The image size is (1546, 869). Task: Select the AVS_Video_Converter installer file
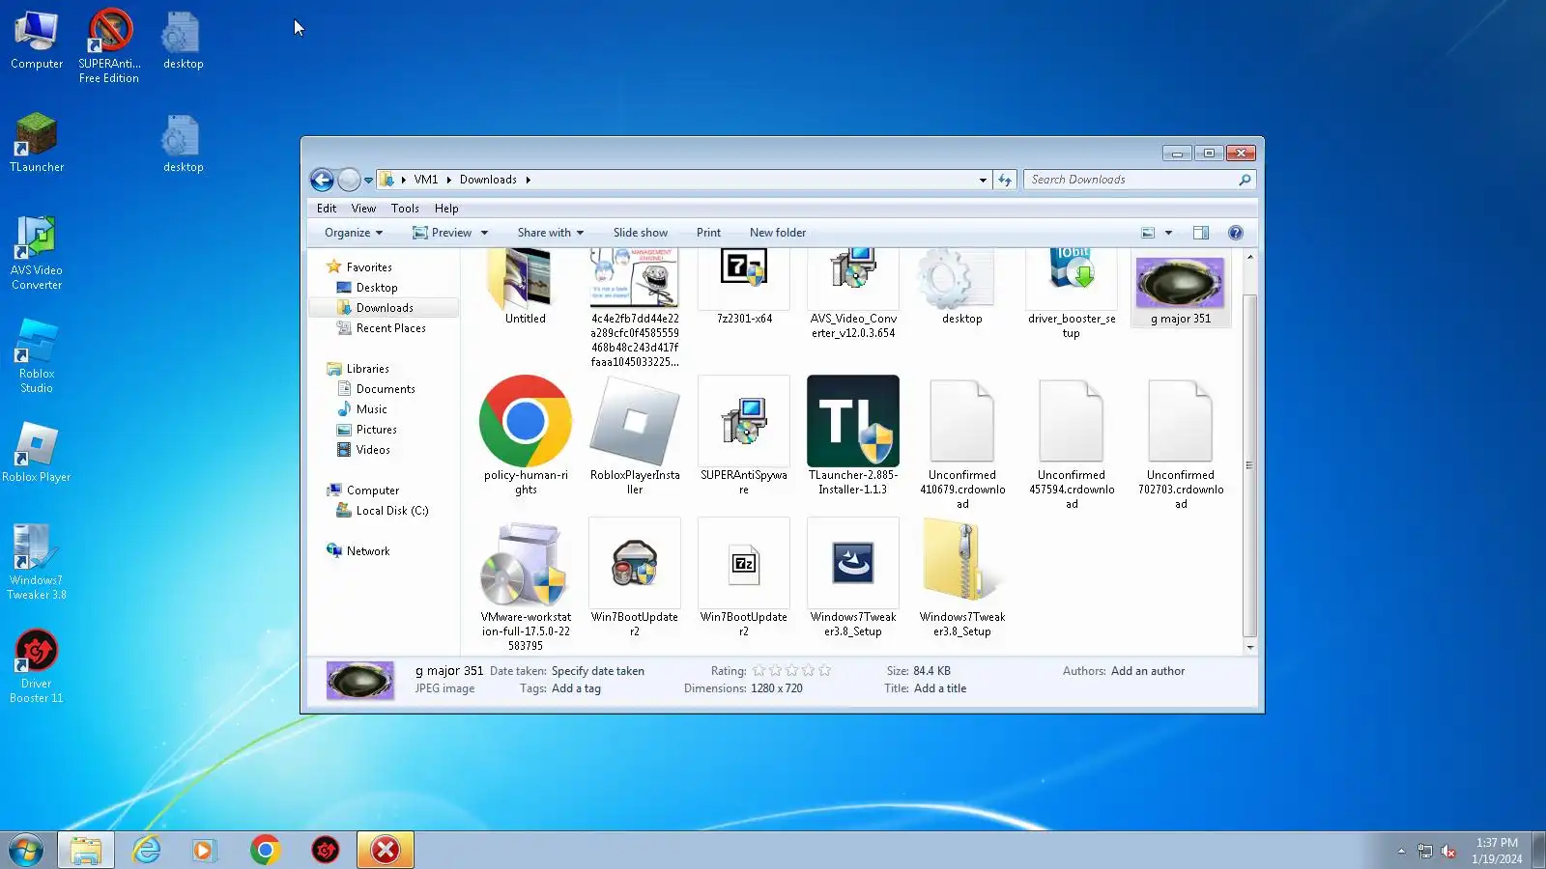click(853, 294)
